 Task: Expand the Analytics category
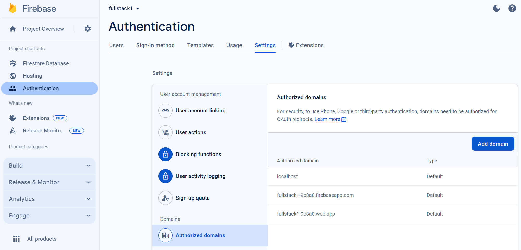click(49, 199)
